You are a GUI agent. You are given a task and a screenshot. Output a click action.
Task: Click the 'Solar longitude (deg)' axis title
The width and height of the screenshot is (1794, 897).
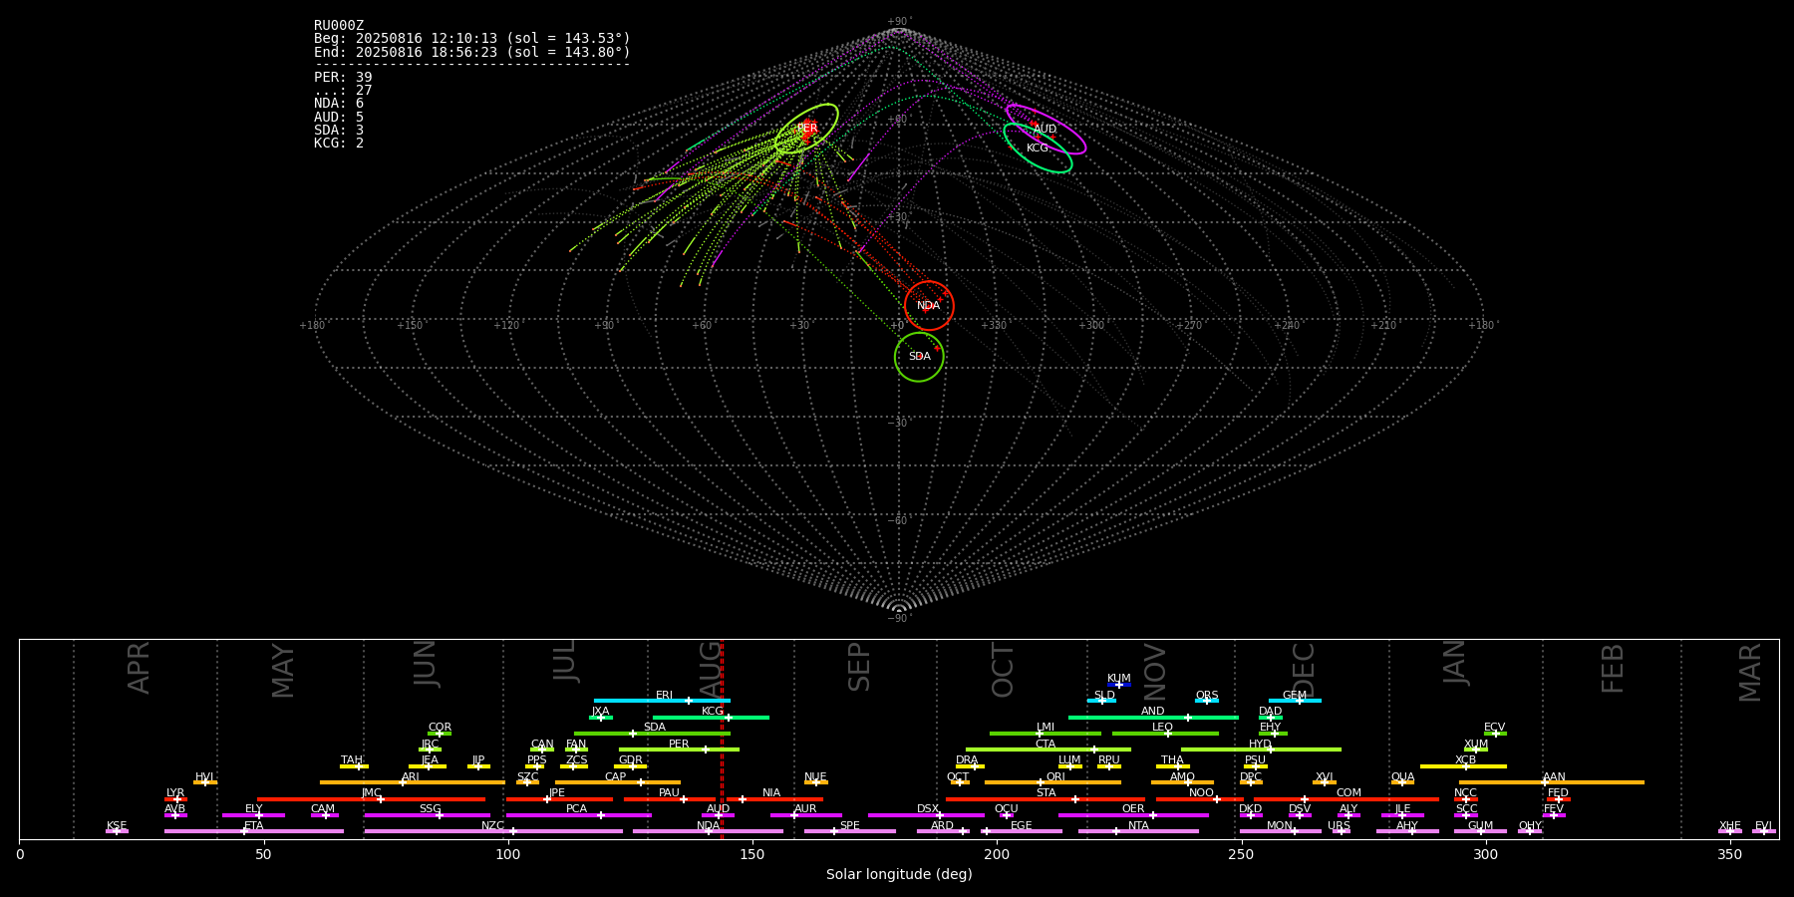pyautogui.click(x=899, y=875)
